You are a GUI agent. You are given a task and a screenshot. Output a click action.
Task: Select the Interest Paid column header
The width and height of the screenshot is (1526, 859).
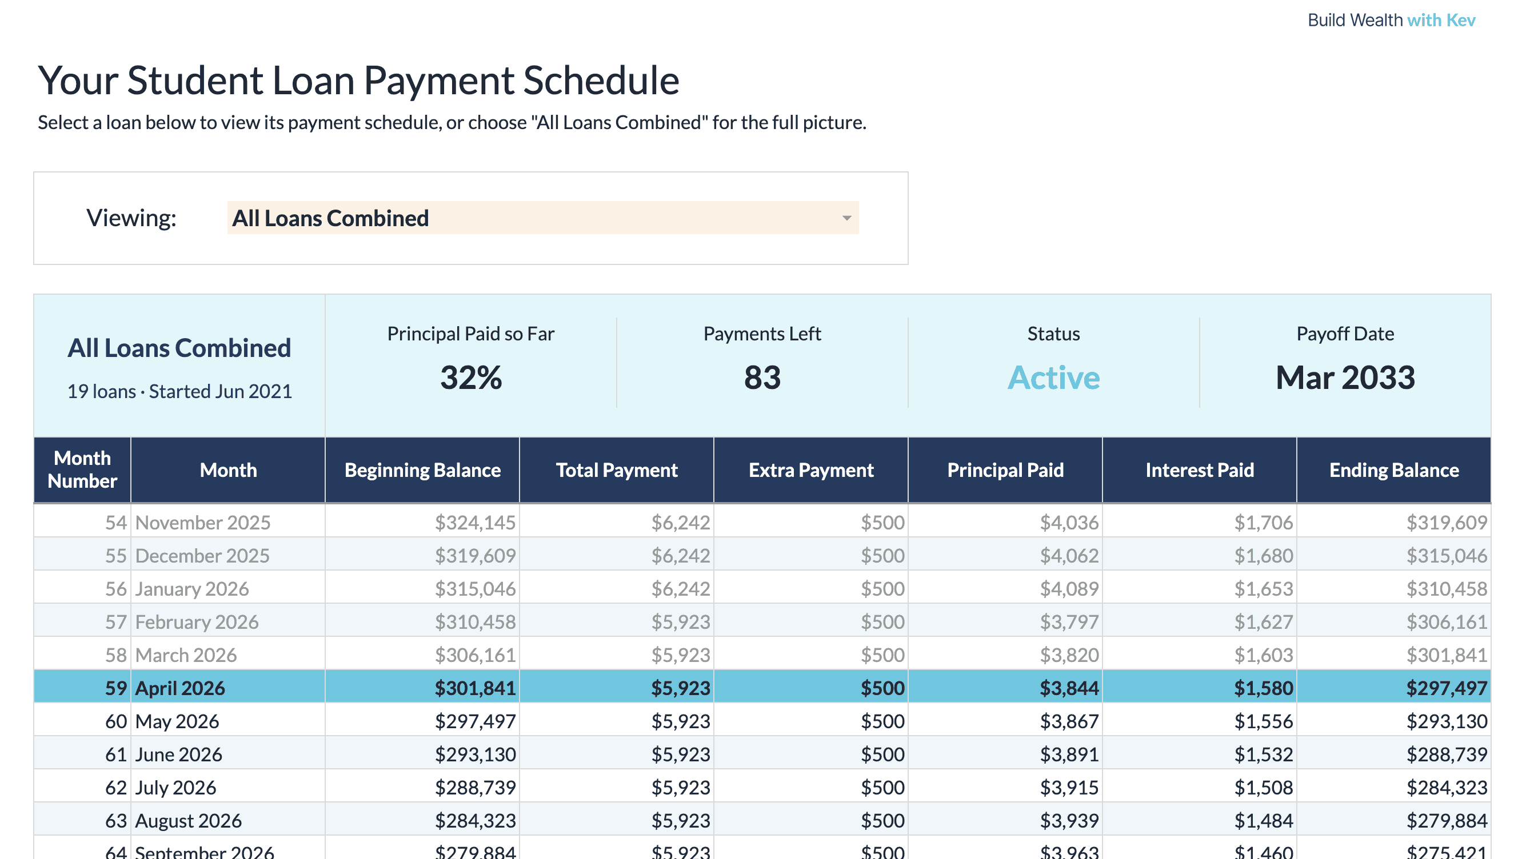(1199, 470)
